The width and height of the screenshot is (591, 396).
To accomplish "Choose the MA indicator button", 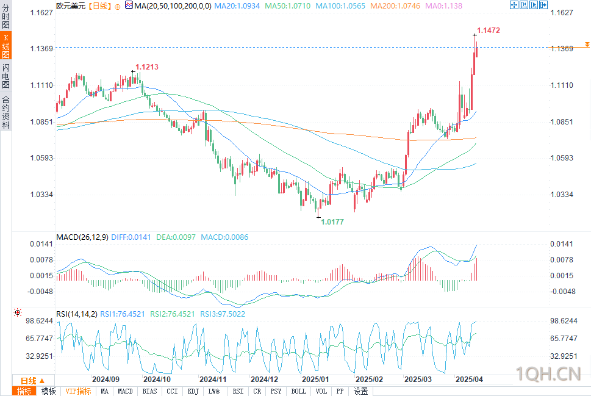I will [104, 391].
